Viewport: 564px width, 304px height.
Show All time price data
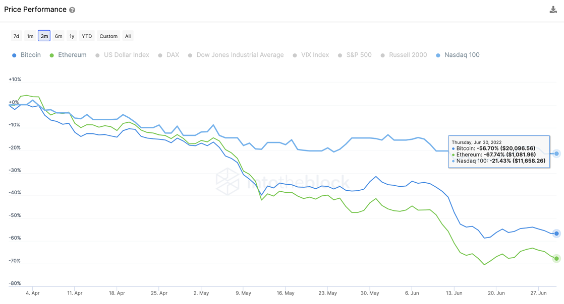(128, 36)
